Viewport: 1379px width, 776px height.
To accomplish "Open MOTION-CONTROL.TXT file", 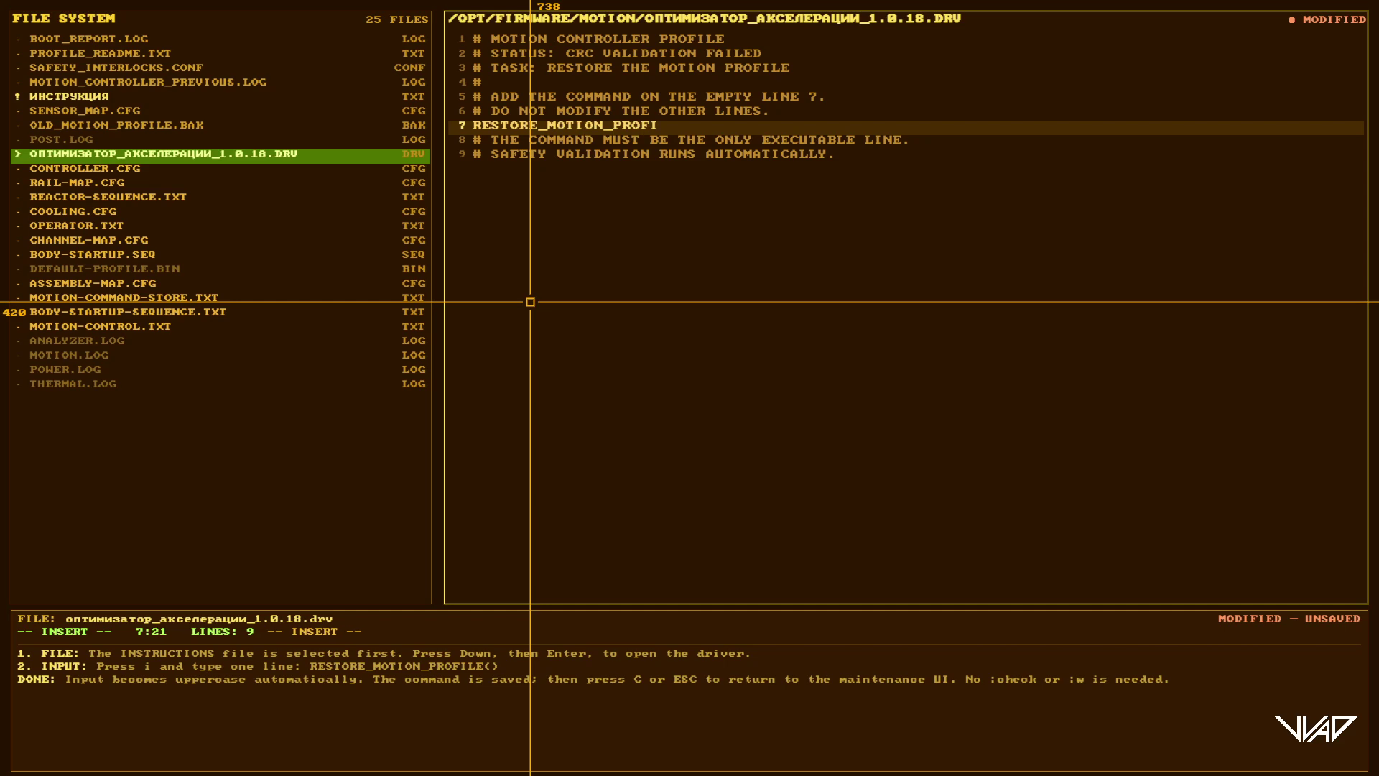I will click(220, 326).
